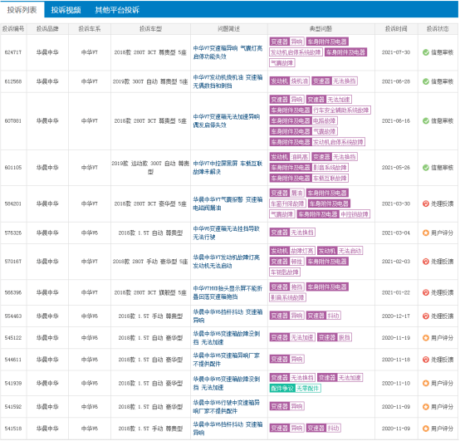Screen dimensions: 460x441
Task: Select the date 2021-07-30 cell
Action: tap(396, 52)
